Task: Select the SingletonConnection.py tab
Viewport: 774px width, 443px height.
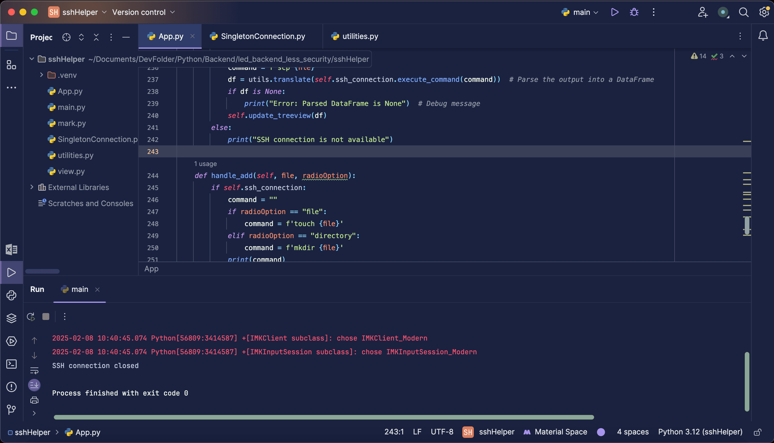Action: click(x=263, y=36)
